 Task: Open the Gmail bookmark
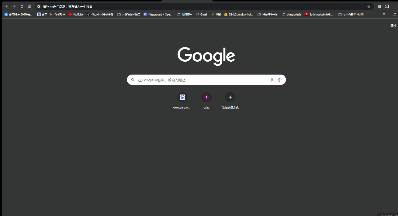click(201, 14)
